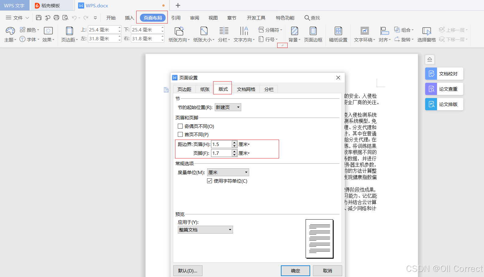Open the 颜色 color scheme option
This screenshot has height=277, width=484.
(30, 30)
